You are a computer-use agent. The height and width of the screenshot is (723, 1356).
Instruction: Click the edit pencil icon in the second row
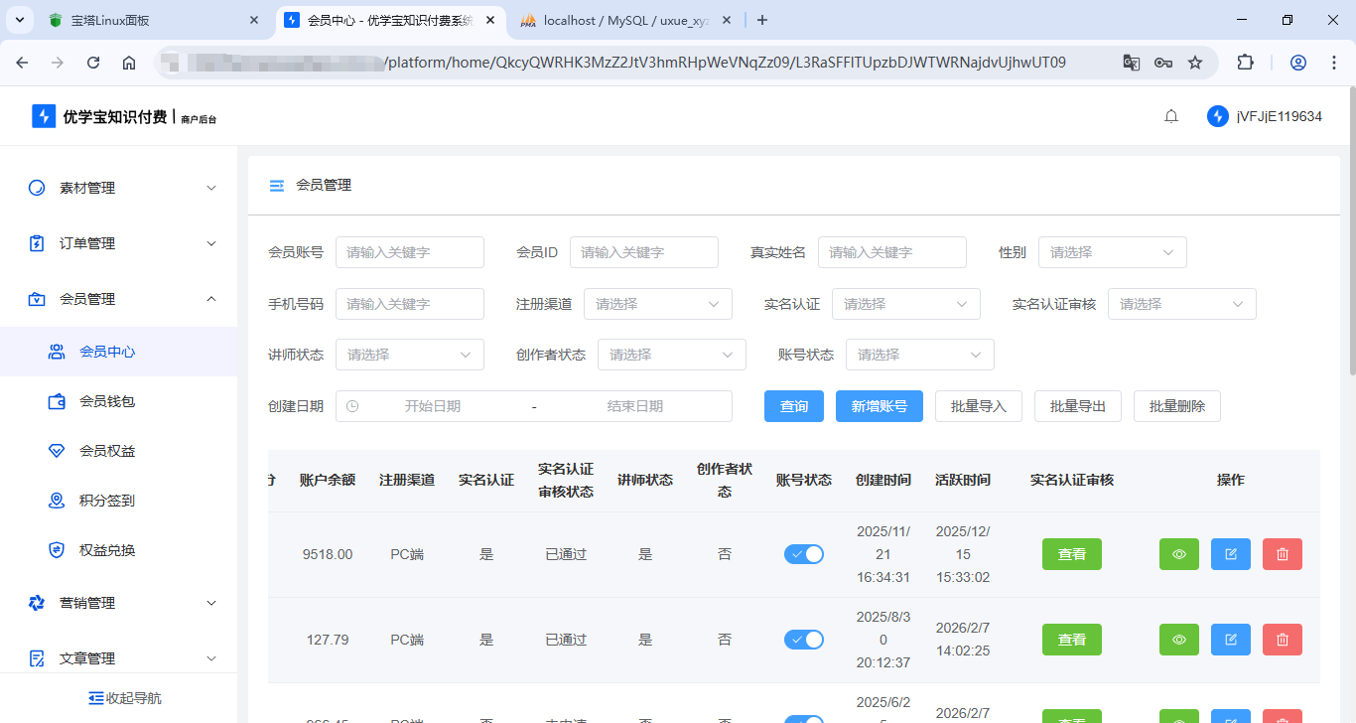1230,639
